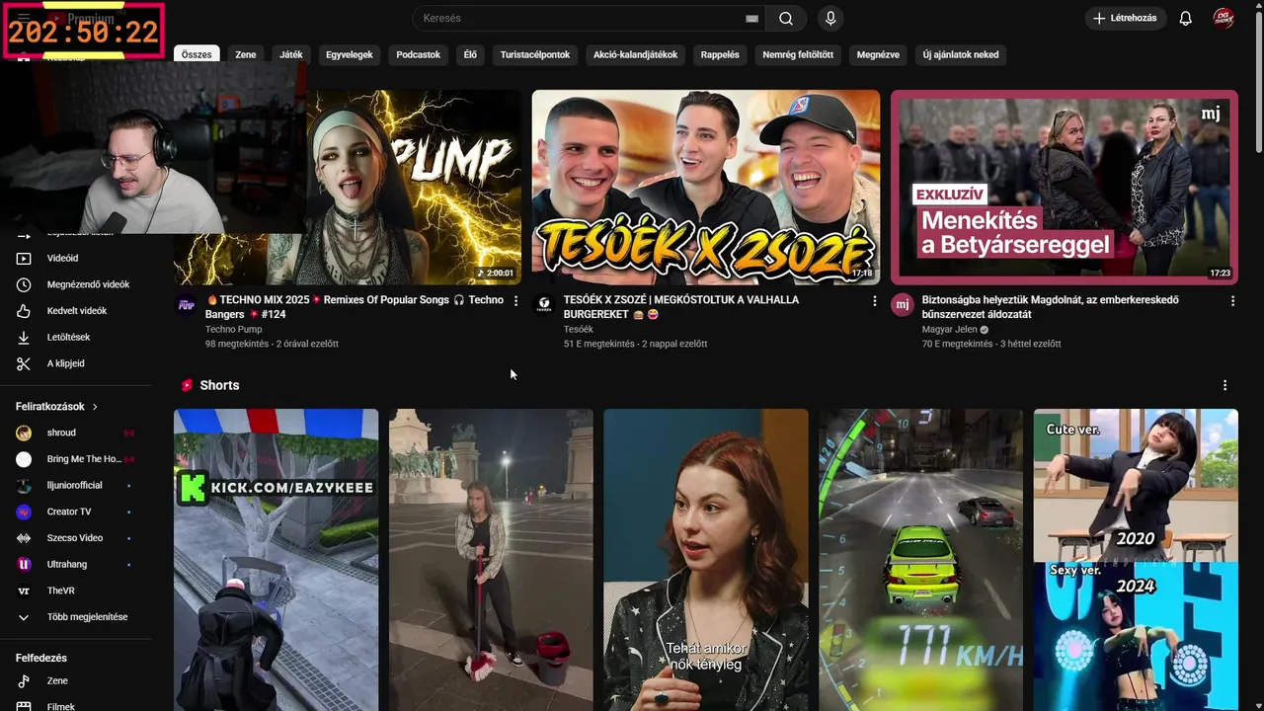Start voice search with microphone icon
The image size is (1264, 711).
tap(830, 18)
